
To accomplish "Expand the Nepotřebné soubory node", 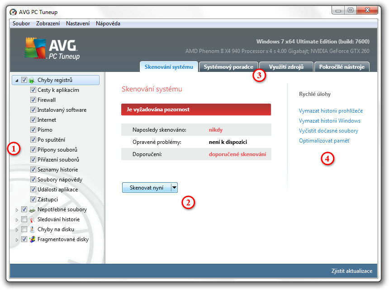I will tap(17, 210).
